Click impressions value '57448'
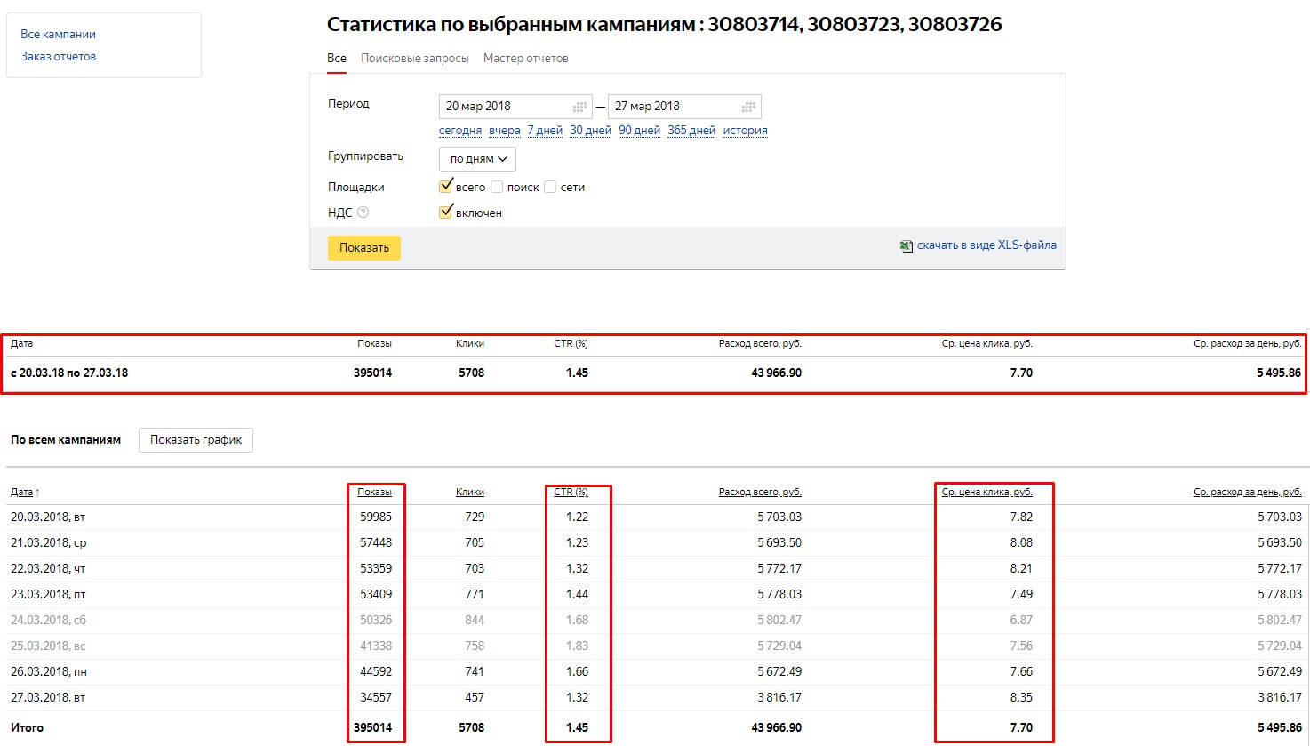The image size is (1310, 746). point(376,543)
